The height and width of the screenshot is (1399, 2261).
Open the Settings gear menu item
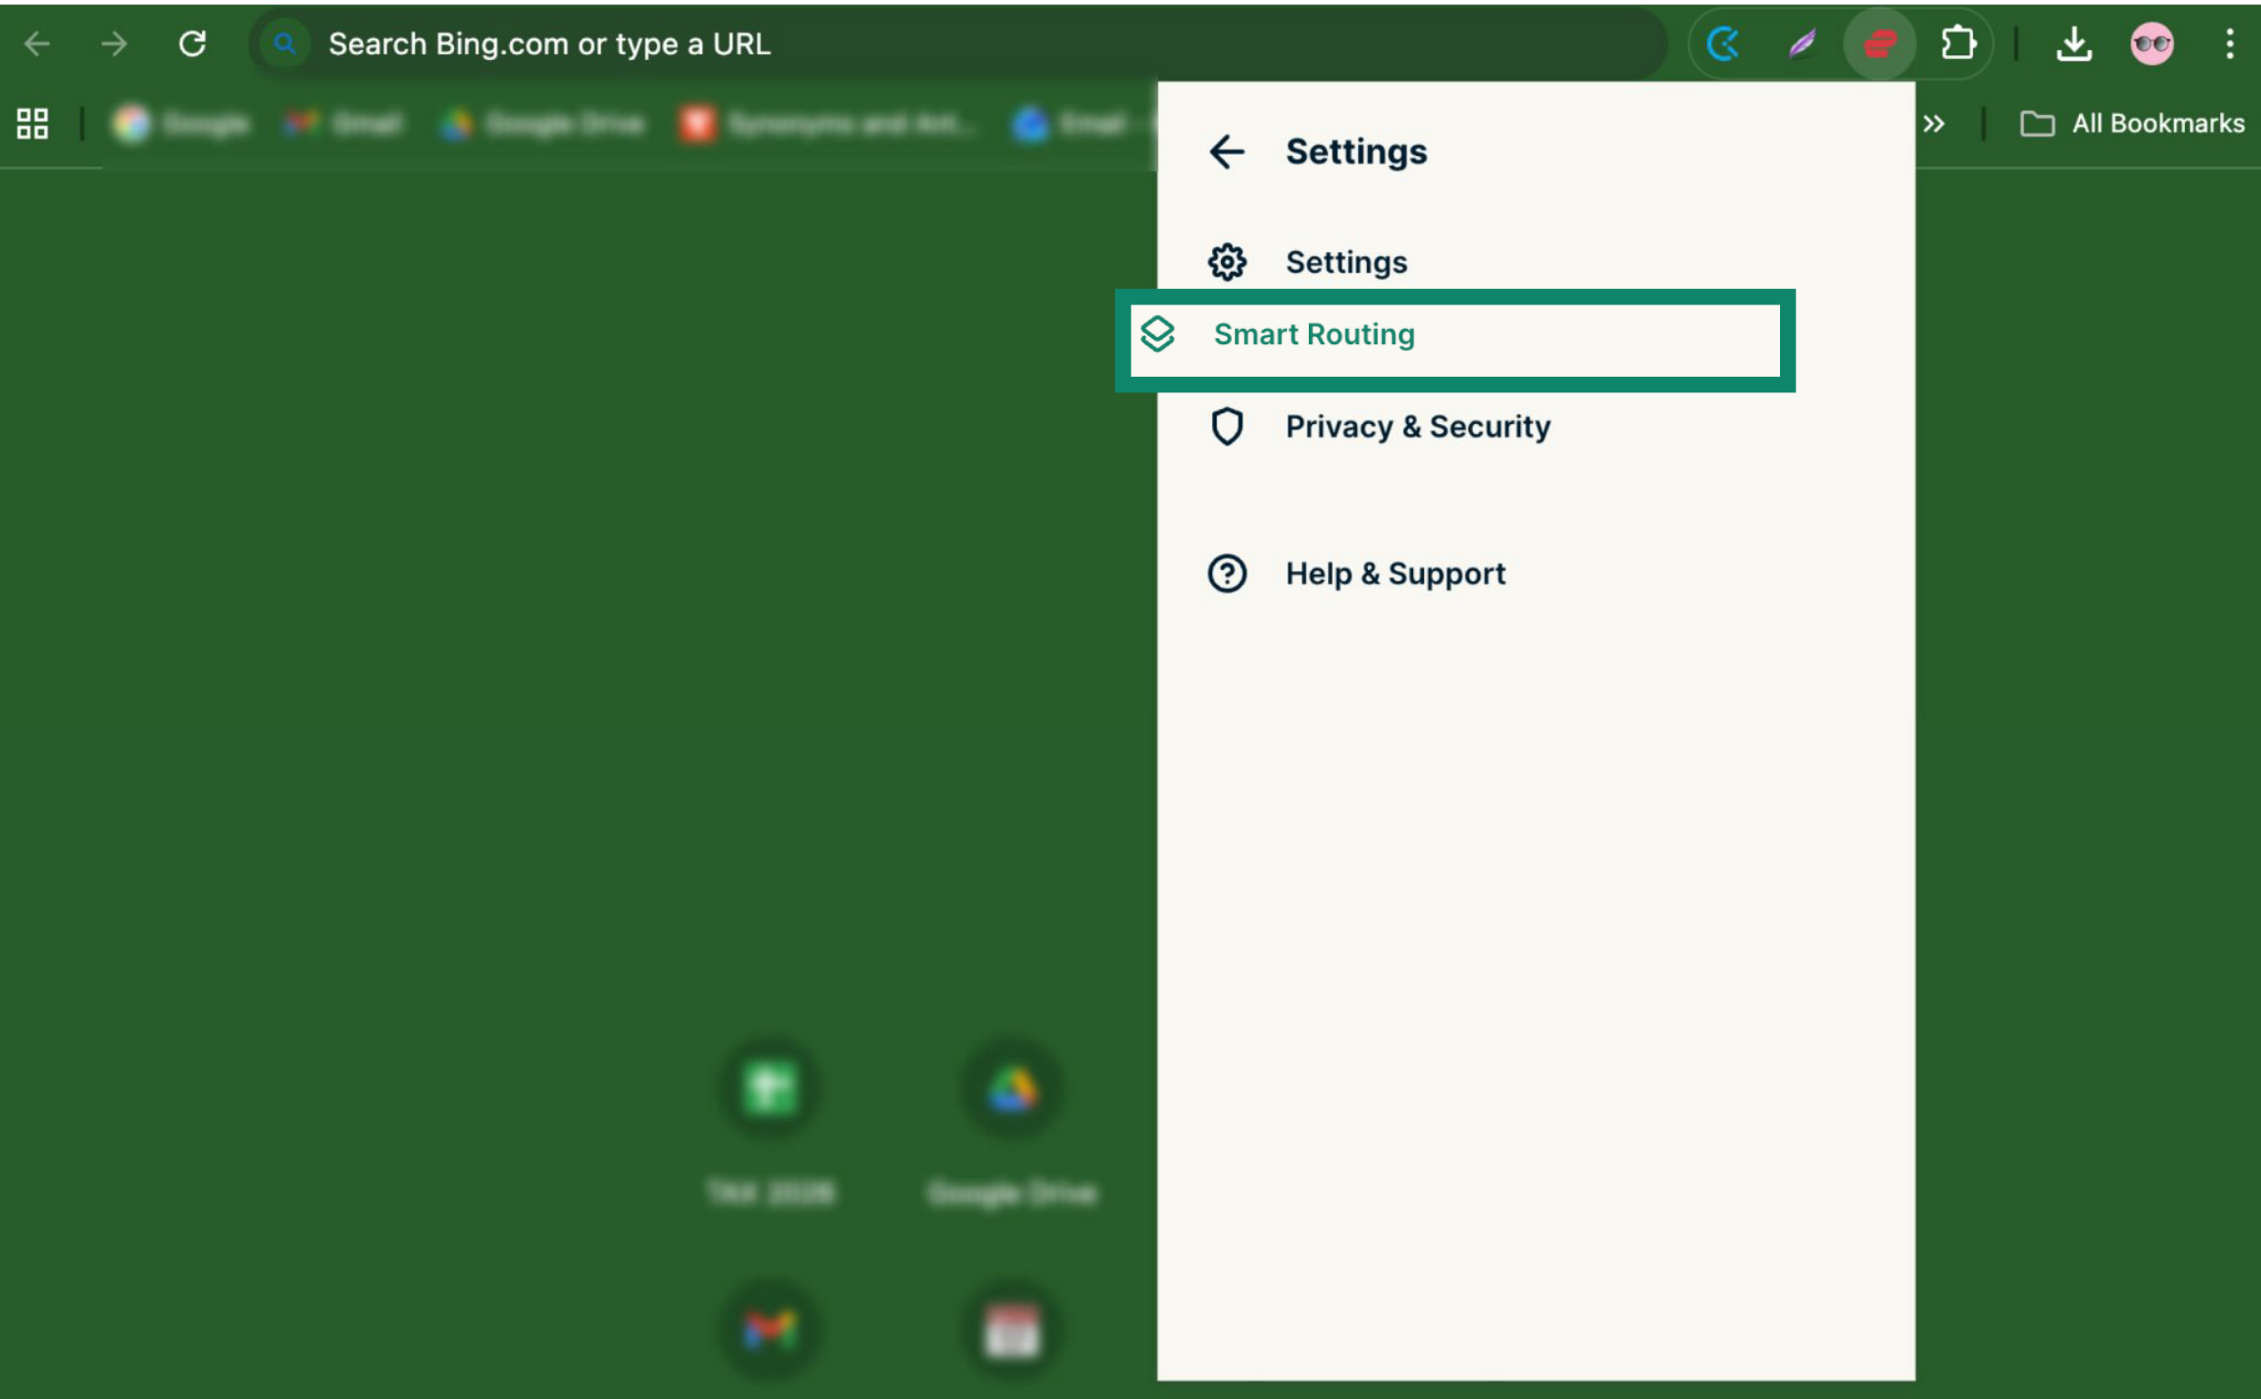1345,263
